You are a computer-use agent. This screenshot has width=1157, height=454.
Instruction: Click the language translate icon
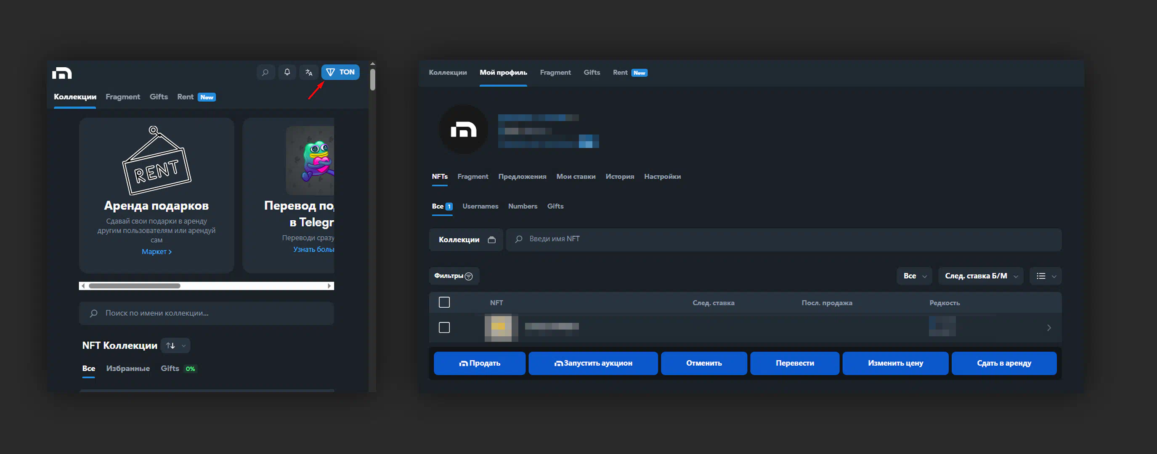(x=308, y=72)
